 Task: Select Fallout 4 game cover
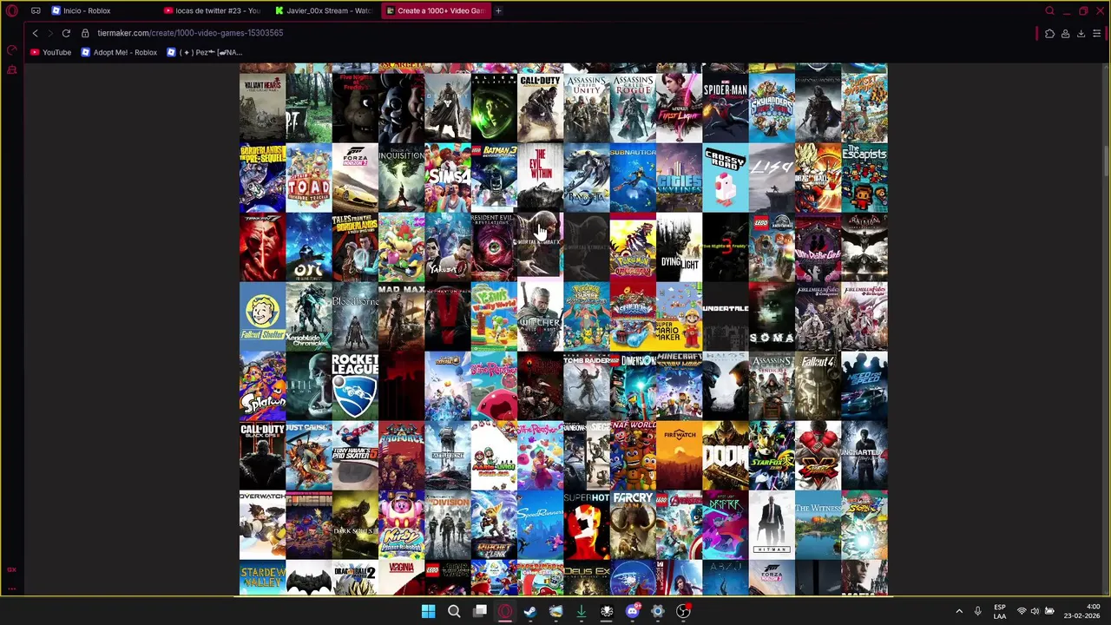click(818, 386)
